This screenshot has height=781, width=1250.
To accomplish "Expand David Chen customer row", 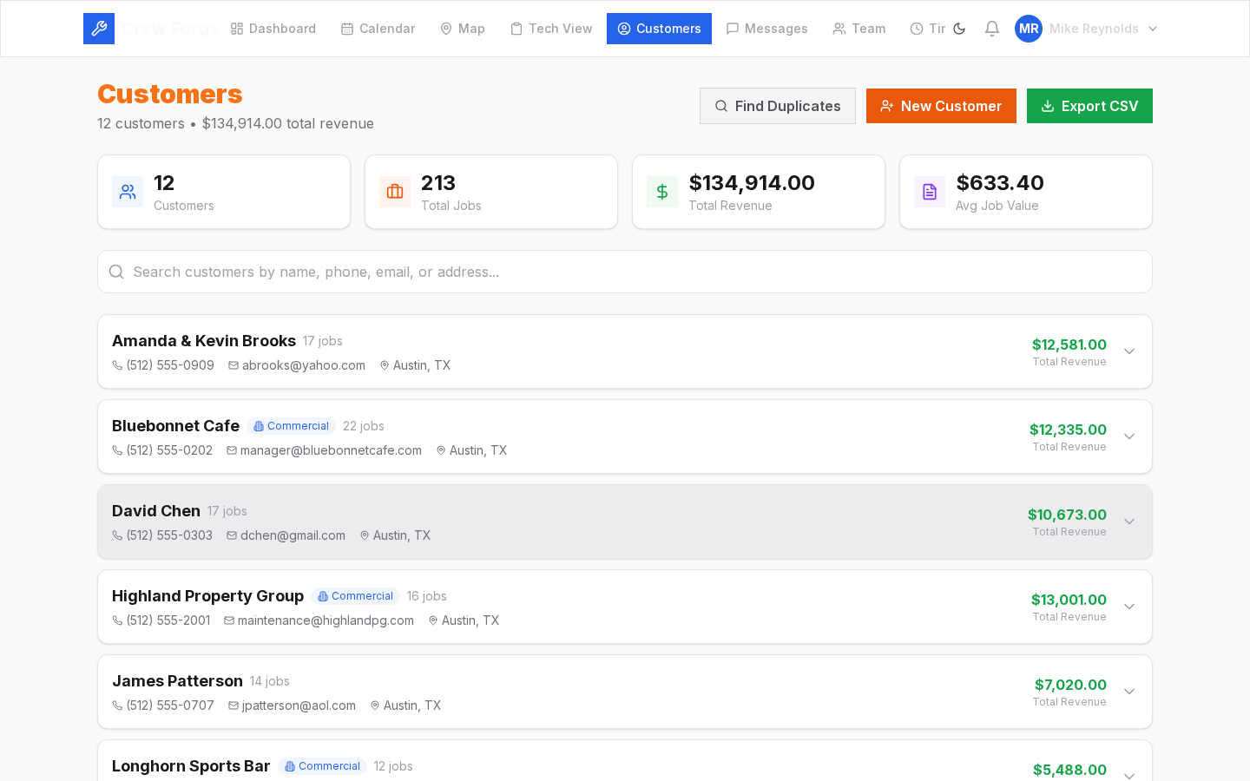I will point(1129,522).
